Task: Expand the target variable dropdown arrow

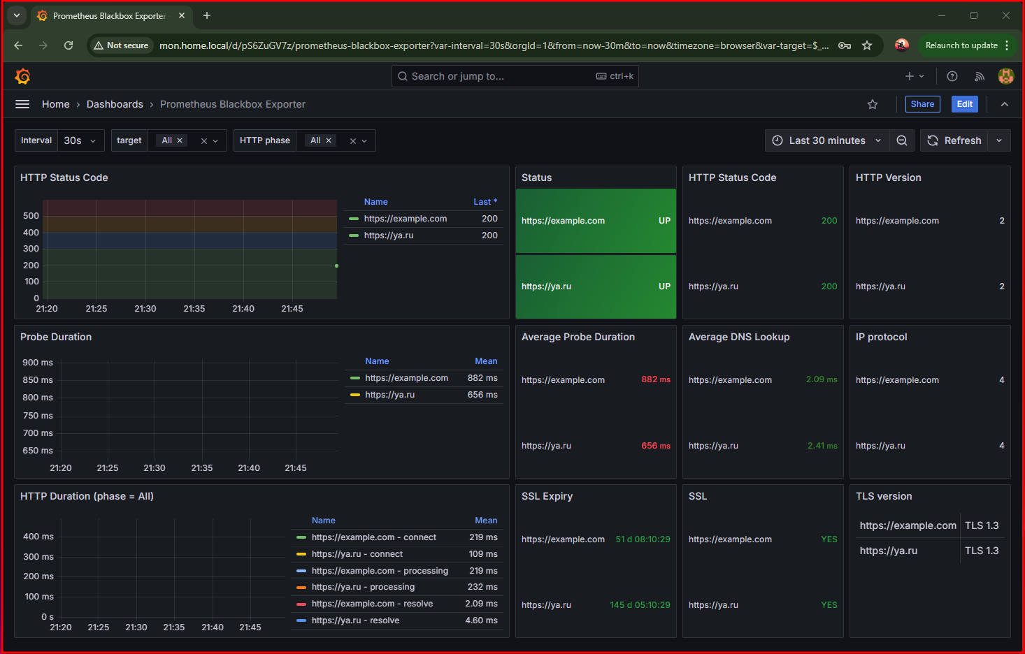Action: point(215,141)
